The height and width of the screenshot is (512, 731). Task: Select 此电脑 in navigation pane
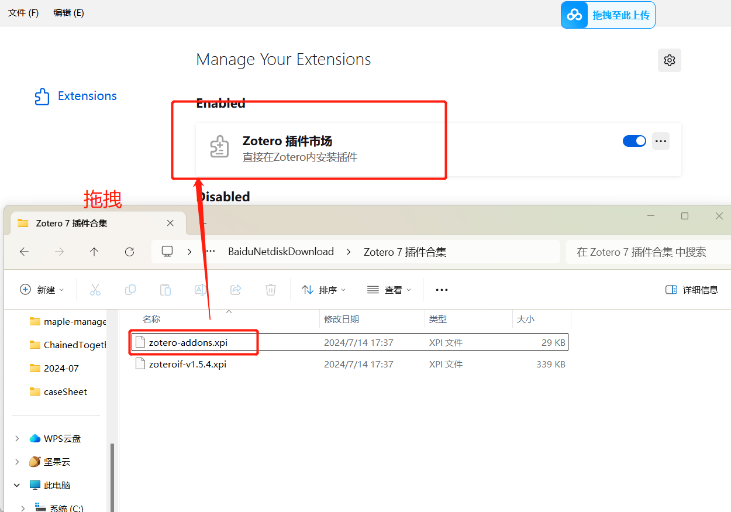(x=50, y=485)
